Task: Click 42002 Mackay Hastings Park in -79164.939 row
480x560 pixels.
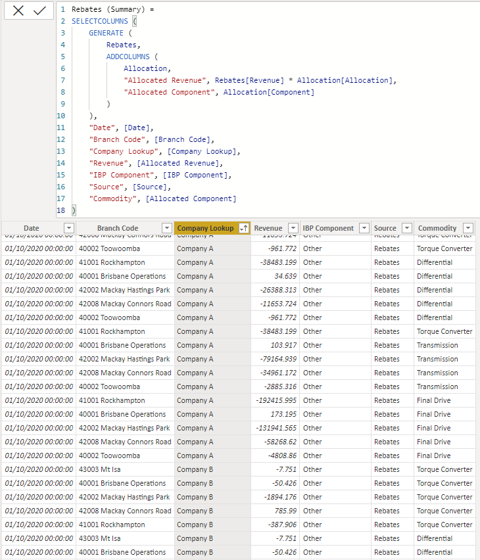Action: pyautogui.click(x=124, y=359)
